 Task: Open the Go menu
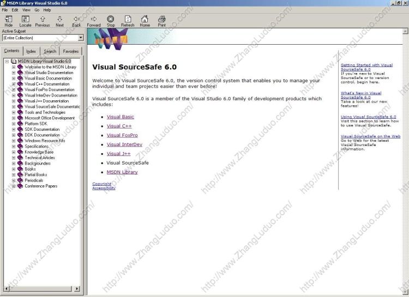click(37, 10)
